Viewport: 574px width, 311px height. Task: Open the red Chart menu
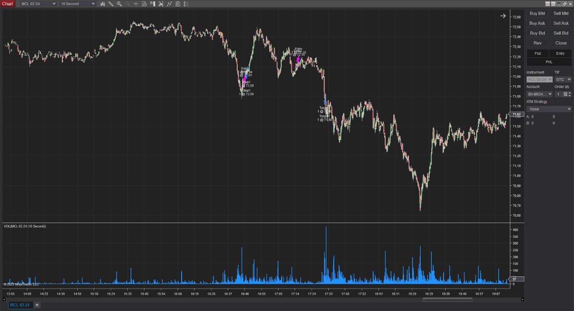(8, 4)
